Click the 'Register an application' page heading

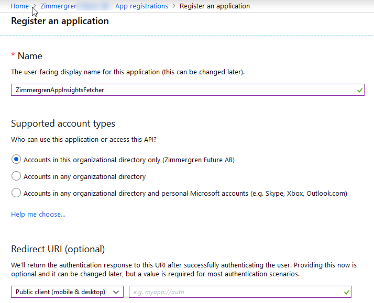click(60, 21)
